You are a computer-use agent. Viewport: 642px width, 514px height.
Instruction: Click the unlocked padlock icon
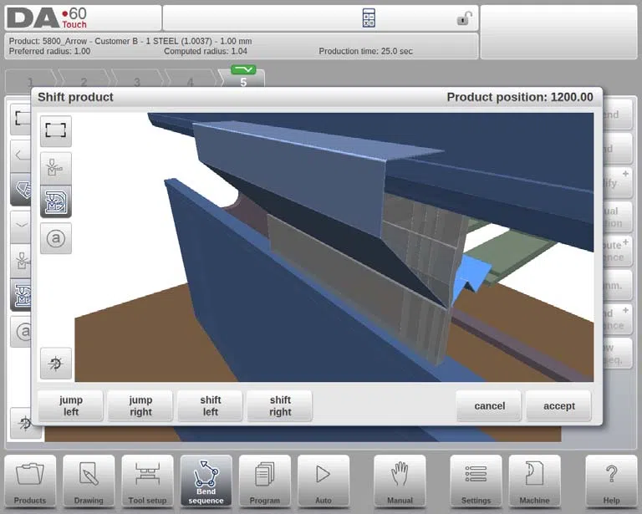coord(464,18)
